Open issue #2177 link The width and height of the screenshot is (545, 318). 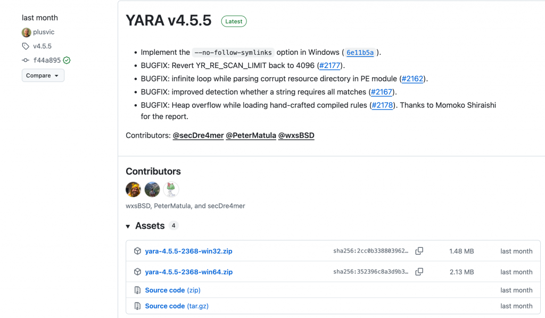coord(331,65)
